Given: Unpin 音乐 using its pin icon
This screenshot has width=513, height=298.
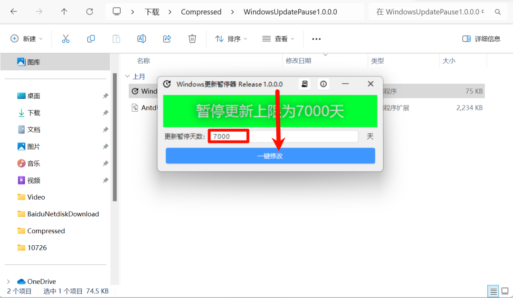Looking at the screenshot, I should point(105,163).
